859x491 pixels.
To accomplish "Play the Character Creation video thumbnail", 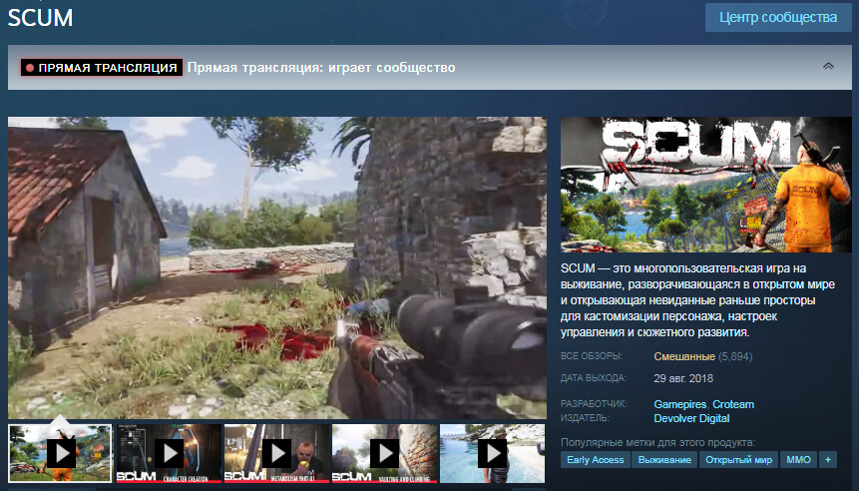I will [x=169, y=453].
